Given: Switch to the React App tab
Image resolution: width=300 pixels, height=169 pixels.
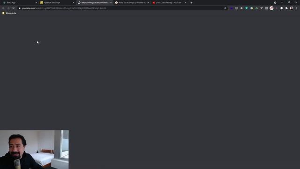Looking at the screenshot, I should click(x=19, y=3).
